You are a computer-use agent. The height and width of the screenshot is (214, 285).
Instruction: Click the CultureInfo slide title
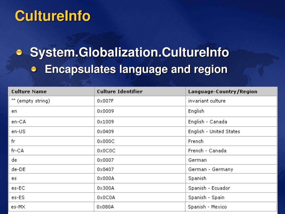point(53,16)
